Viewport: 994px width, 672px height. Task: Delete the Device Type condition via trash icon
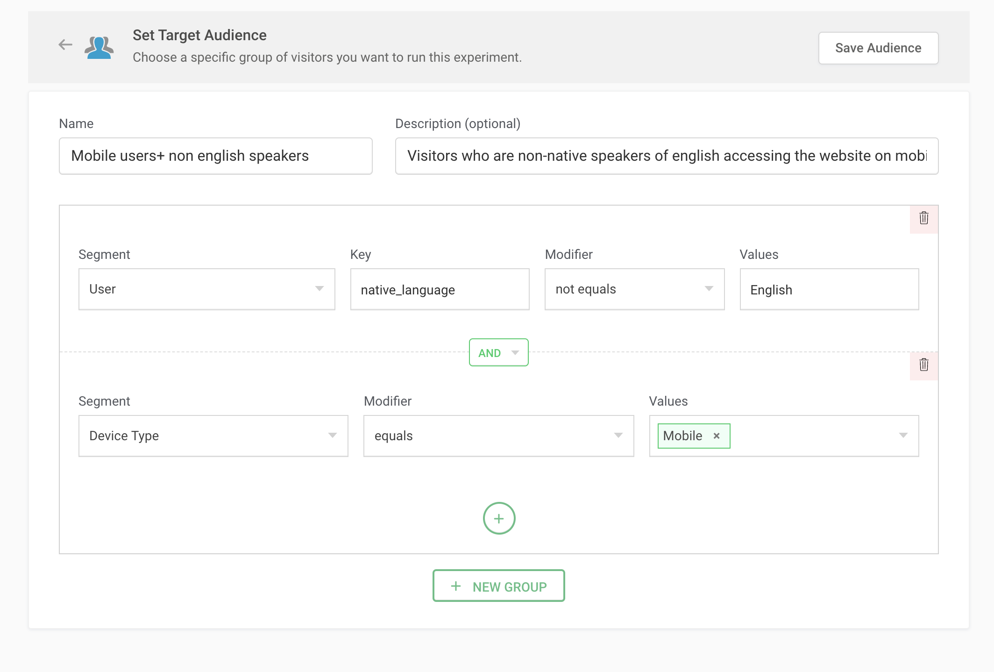click(923, 365)
